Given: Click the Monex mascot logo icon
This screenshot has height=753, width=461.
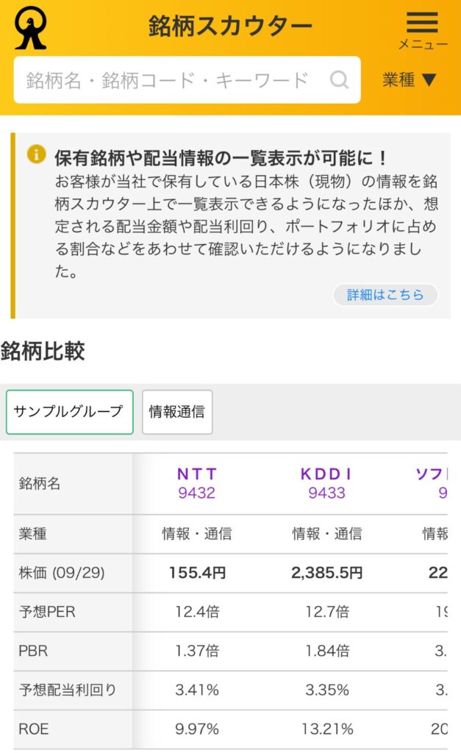Looking at the screenshot, I should pyautogui.click(x=31, y=28).
